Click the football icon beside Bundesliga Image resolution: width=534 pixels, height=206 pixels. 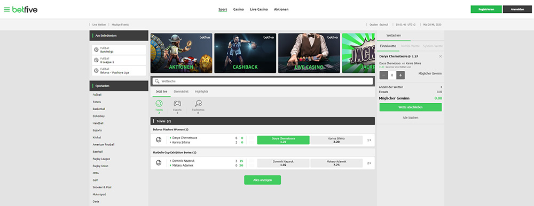pyautogui.click(x=96, y=50)
